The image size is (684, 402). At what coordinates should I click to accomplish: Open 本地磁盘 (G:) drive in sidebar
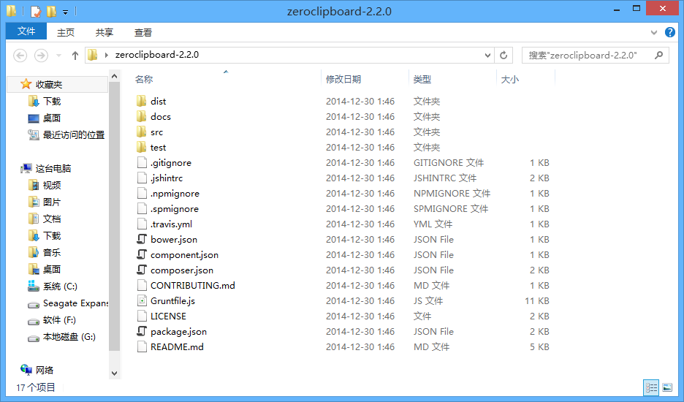[61, 337]
